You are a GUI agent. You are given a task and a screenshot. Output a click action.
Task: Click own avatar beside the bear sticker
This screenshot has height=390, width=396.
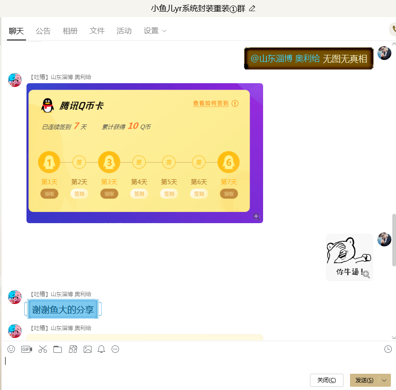pyautogui.click(x=384, y=239)
